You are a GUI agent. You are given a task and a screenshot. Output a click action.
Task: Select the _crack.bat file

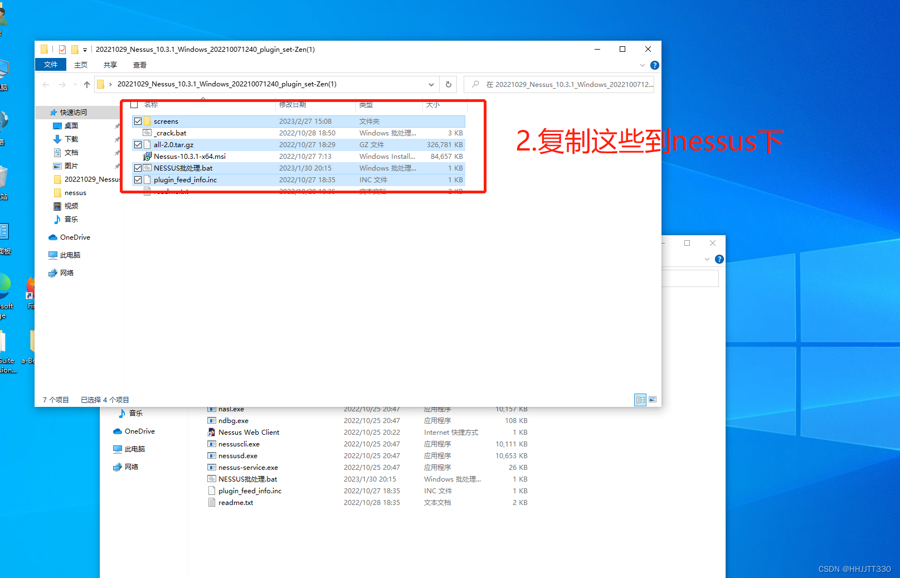pos(299,133)
